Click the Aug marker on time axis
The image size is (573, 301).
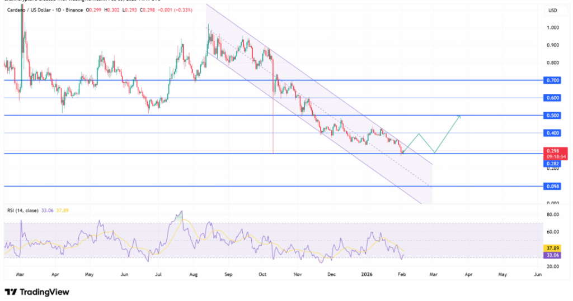[x=193, y=275]
